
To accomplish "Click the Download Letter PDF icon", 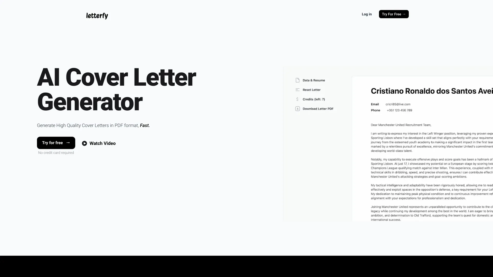I will [x=297, y=108].
